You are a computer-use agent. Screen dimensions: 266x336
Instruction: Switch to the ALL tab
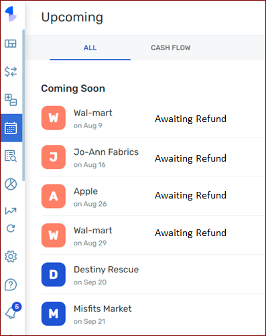(90, 48)
